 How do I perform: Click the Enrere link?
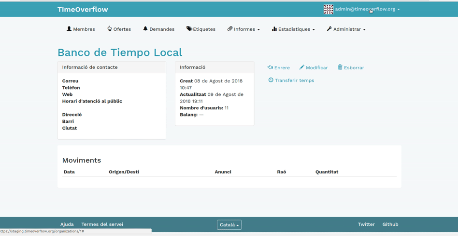279,67
